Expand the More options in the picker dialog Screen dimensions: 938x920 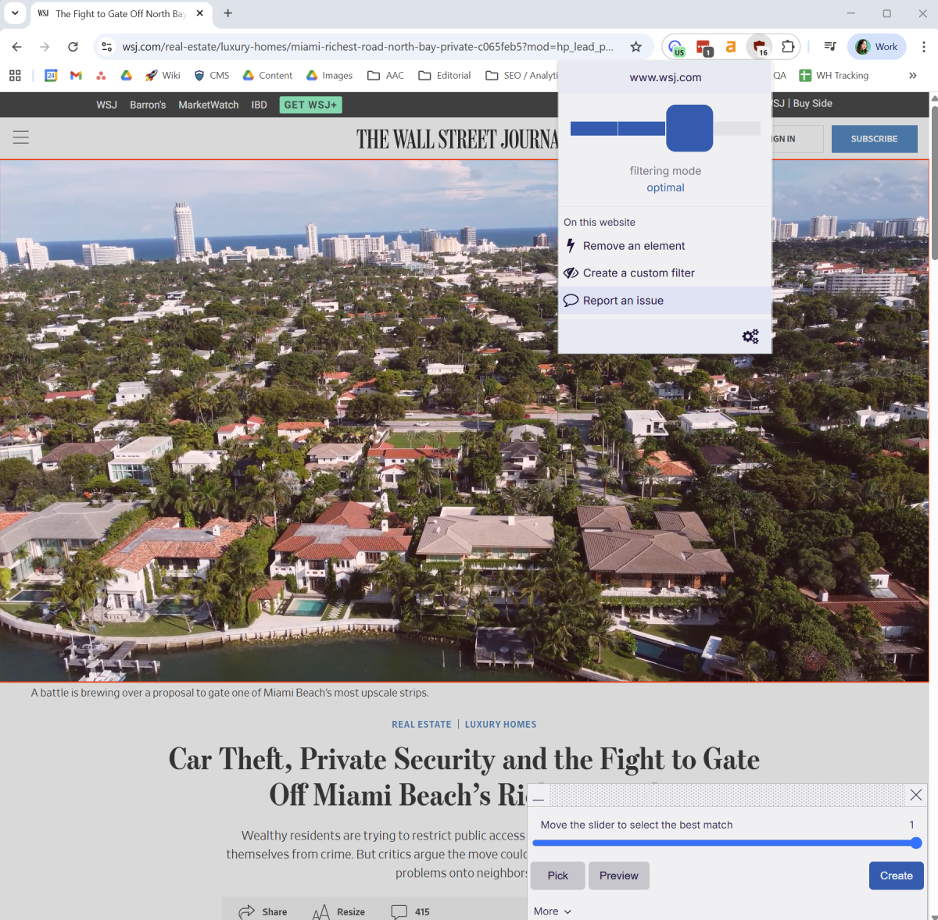click(552, 911)
